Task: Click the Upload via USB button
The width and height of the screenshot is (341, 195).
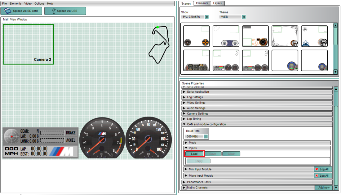Action: click(65, 11)
